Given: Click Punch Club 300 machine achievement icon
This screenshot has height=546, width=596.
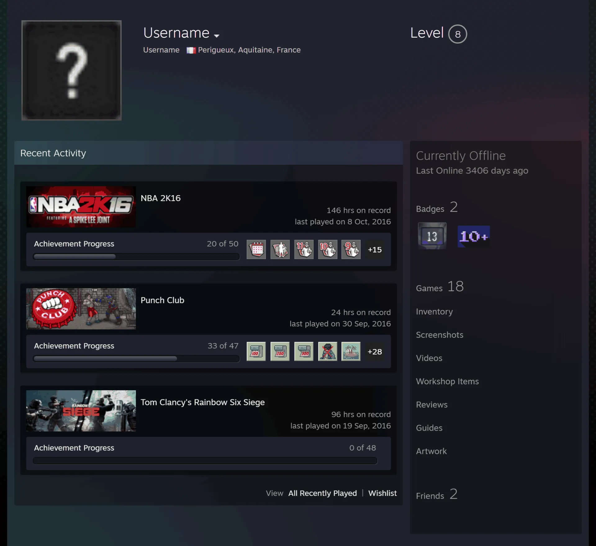Looking at the screenshot, I should [x=304, y=351].
